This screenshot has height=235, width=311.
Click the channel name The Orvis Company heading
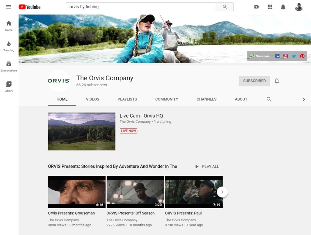pyautogui.click(x=105, y=78)
